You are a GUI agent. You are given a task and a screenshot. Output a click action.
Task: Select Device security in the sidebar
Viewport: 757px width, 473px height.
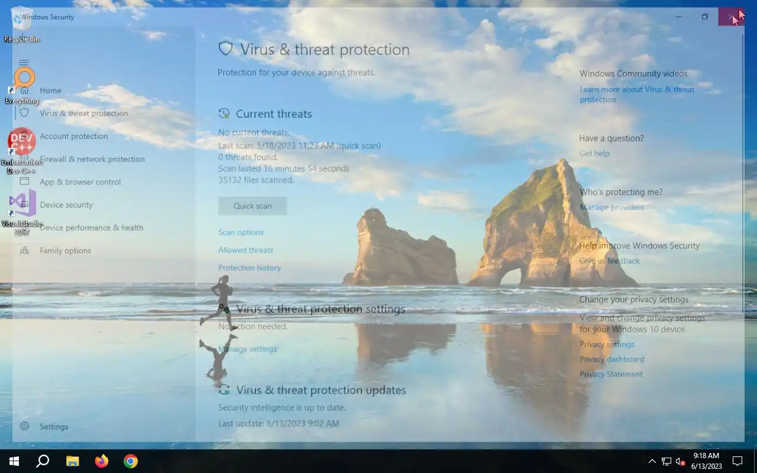pyautogui.click(x=66, y=205)
